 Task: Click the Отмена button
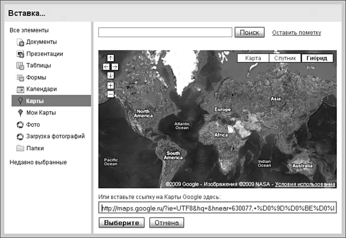click(167, 223)
